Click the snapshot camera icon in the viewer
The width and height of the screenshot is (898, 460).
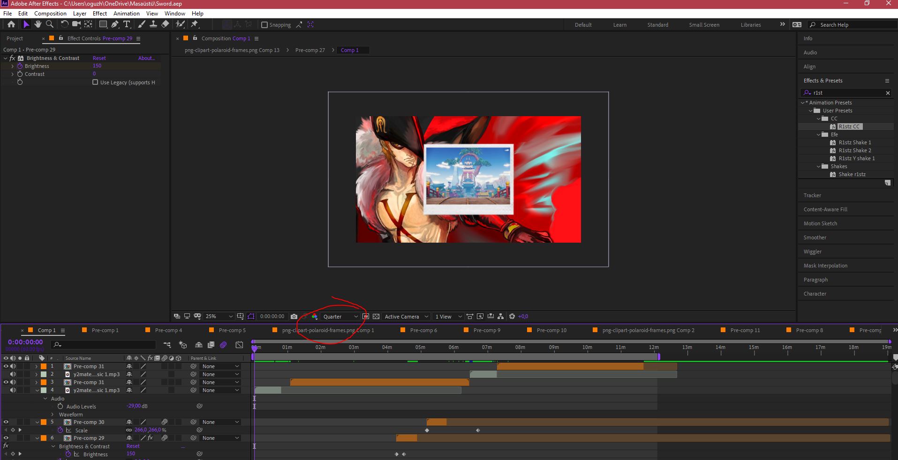(x=294, y=317)
